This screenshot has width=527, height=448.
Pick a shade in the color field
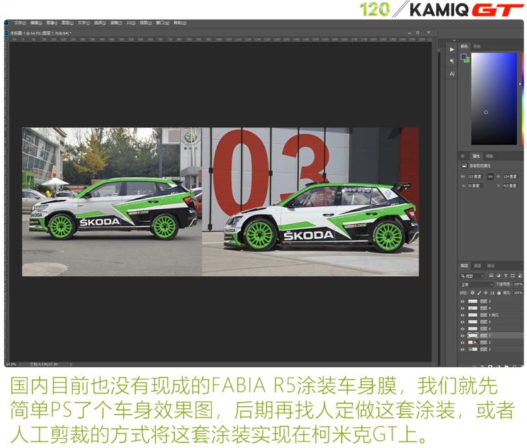click(x=494, y=99)
